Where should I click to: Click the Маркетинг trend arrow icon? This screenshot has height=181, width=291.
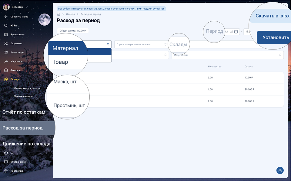6,62
